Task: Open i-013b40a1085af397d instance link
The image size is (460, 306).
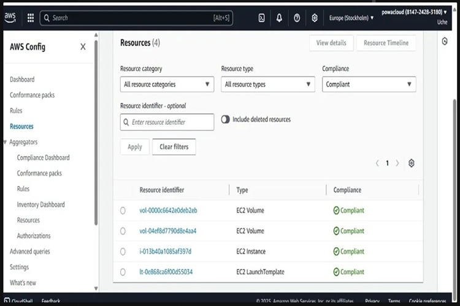Action: point(165,252)
